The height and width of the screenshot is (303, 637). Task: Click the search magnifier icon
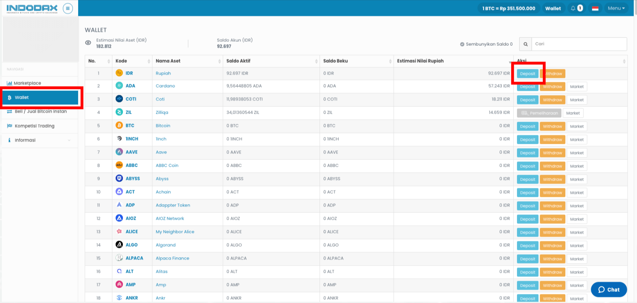pyautogui.click(x=525, y=44)
